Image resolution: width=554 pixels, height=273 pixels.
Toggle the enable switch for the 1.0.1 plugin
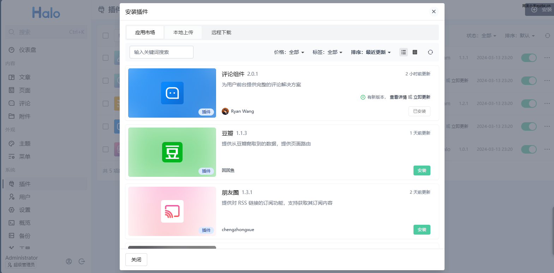[x=529, y=149]
